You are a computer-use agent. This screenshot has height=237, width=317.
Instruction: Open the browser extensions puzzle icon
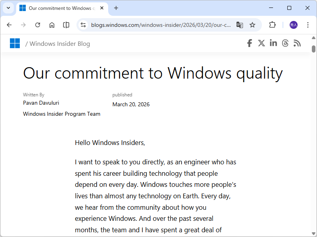[272, 24]
